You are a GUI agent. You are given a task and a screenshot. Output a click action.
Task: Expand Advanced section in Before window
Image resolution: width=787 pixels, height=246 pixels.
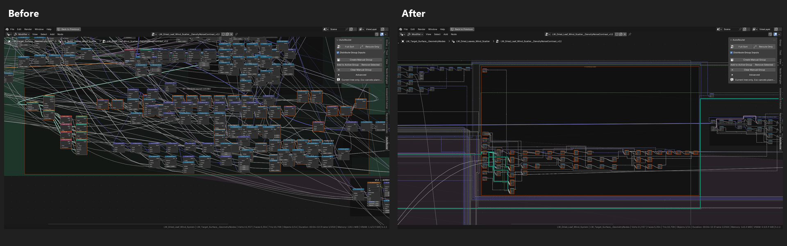click(339, 75)
